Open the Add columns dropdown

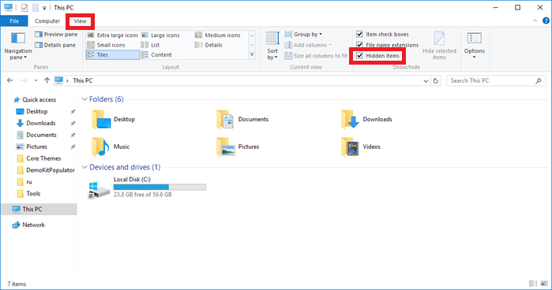pos(308,45)
